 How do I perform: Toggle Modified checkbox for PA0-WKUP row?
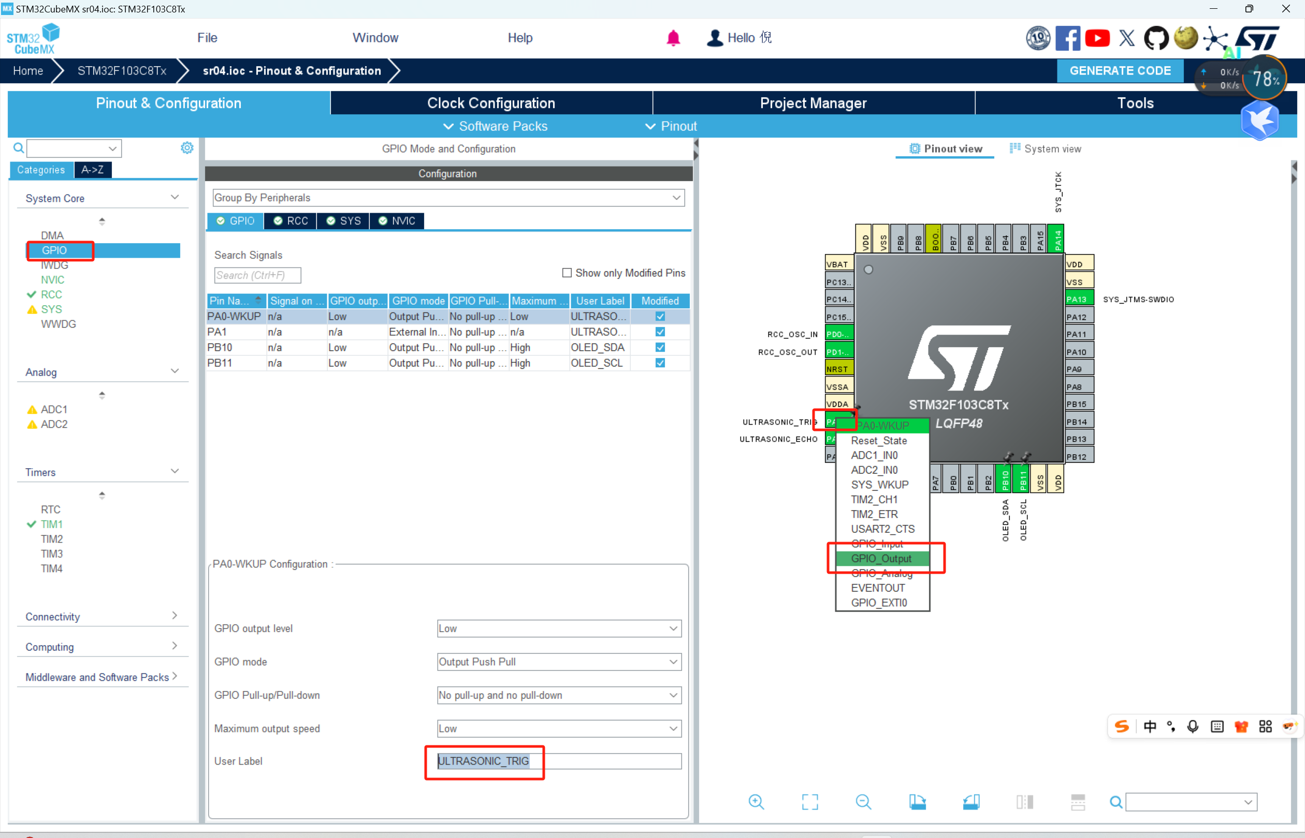tap(660, 316)
